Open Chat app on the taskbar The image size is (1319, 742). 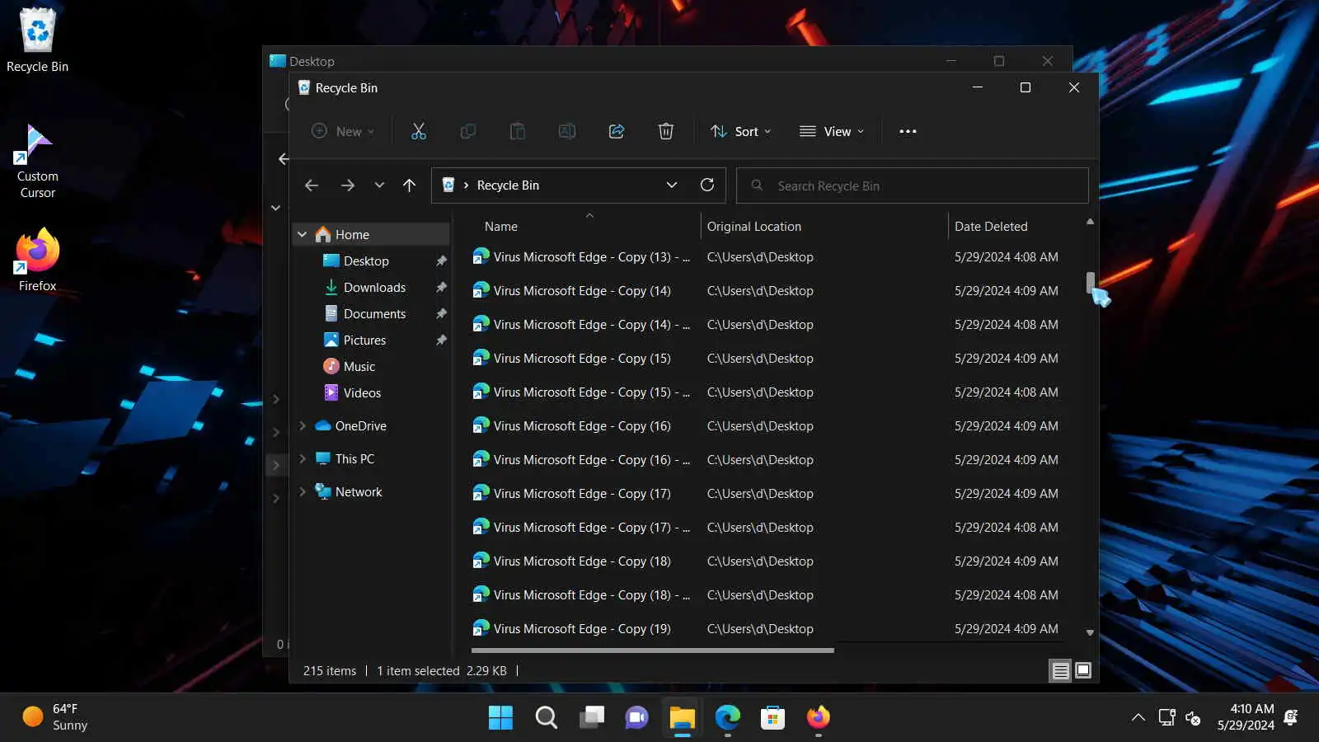click(636, 717)
